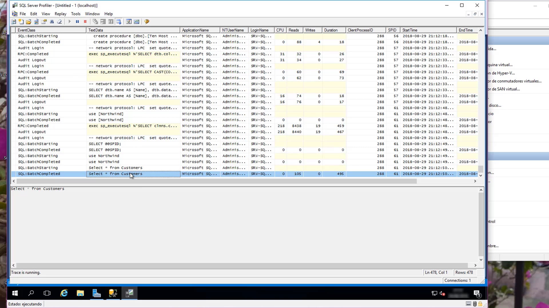Open the Find dialog with binoculars icon
Image resolution: width=549 pixels, height=308 pixels.
(52, 21)
